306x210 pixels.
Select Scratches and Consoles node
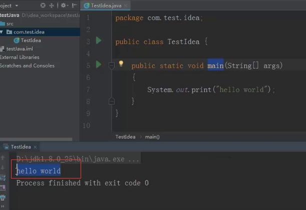click(x=27, y=65)
